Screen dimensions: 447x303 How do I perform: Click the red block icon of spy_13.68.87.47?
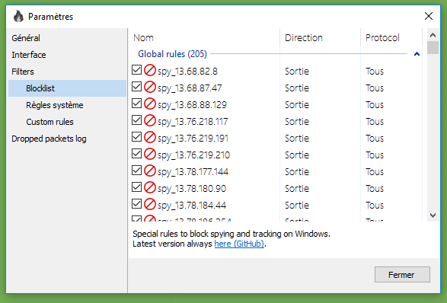(150, 87)
